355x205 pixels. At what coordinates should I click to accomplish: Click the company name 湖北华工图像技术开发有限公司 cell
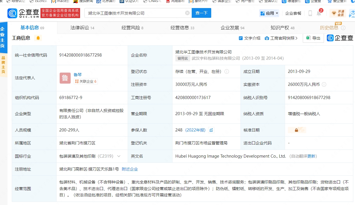pos(203,52)
